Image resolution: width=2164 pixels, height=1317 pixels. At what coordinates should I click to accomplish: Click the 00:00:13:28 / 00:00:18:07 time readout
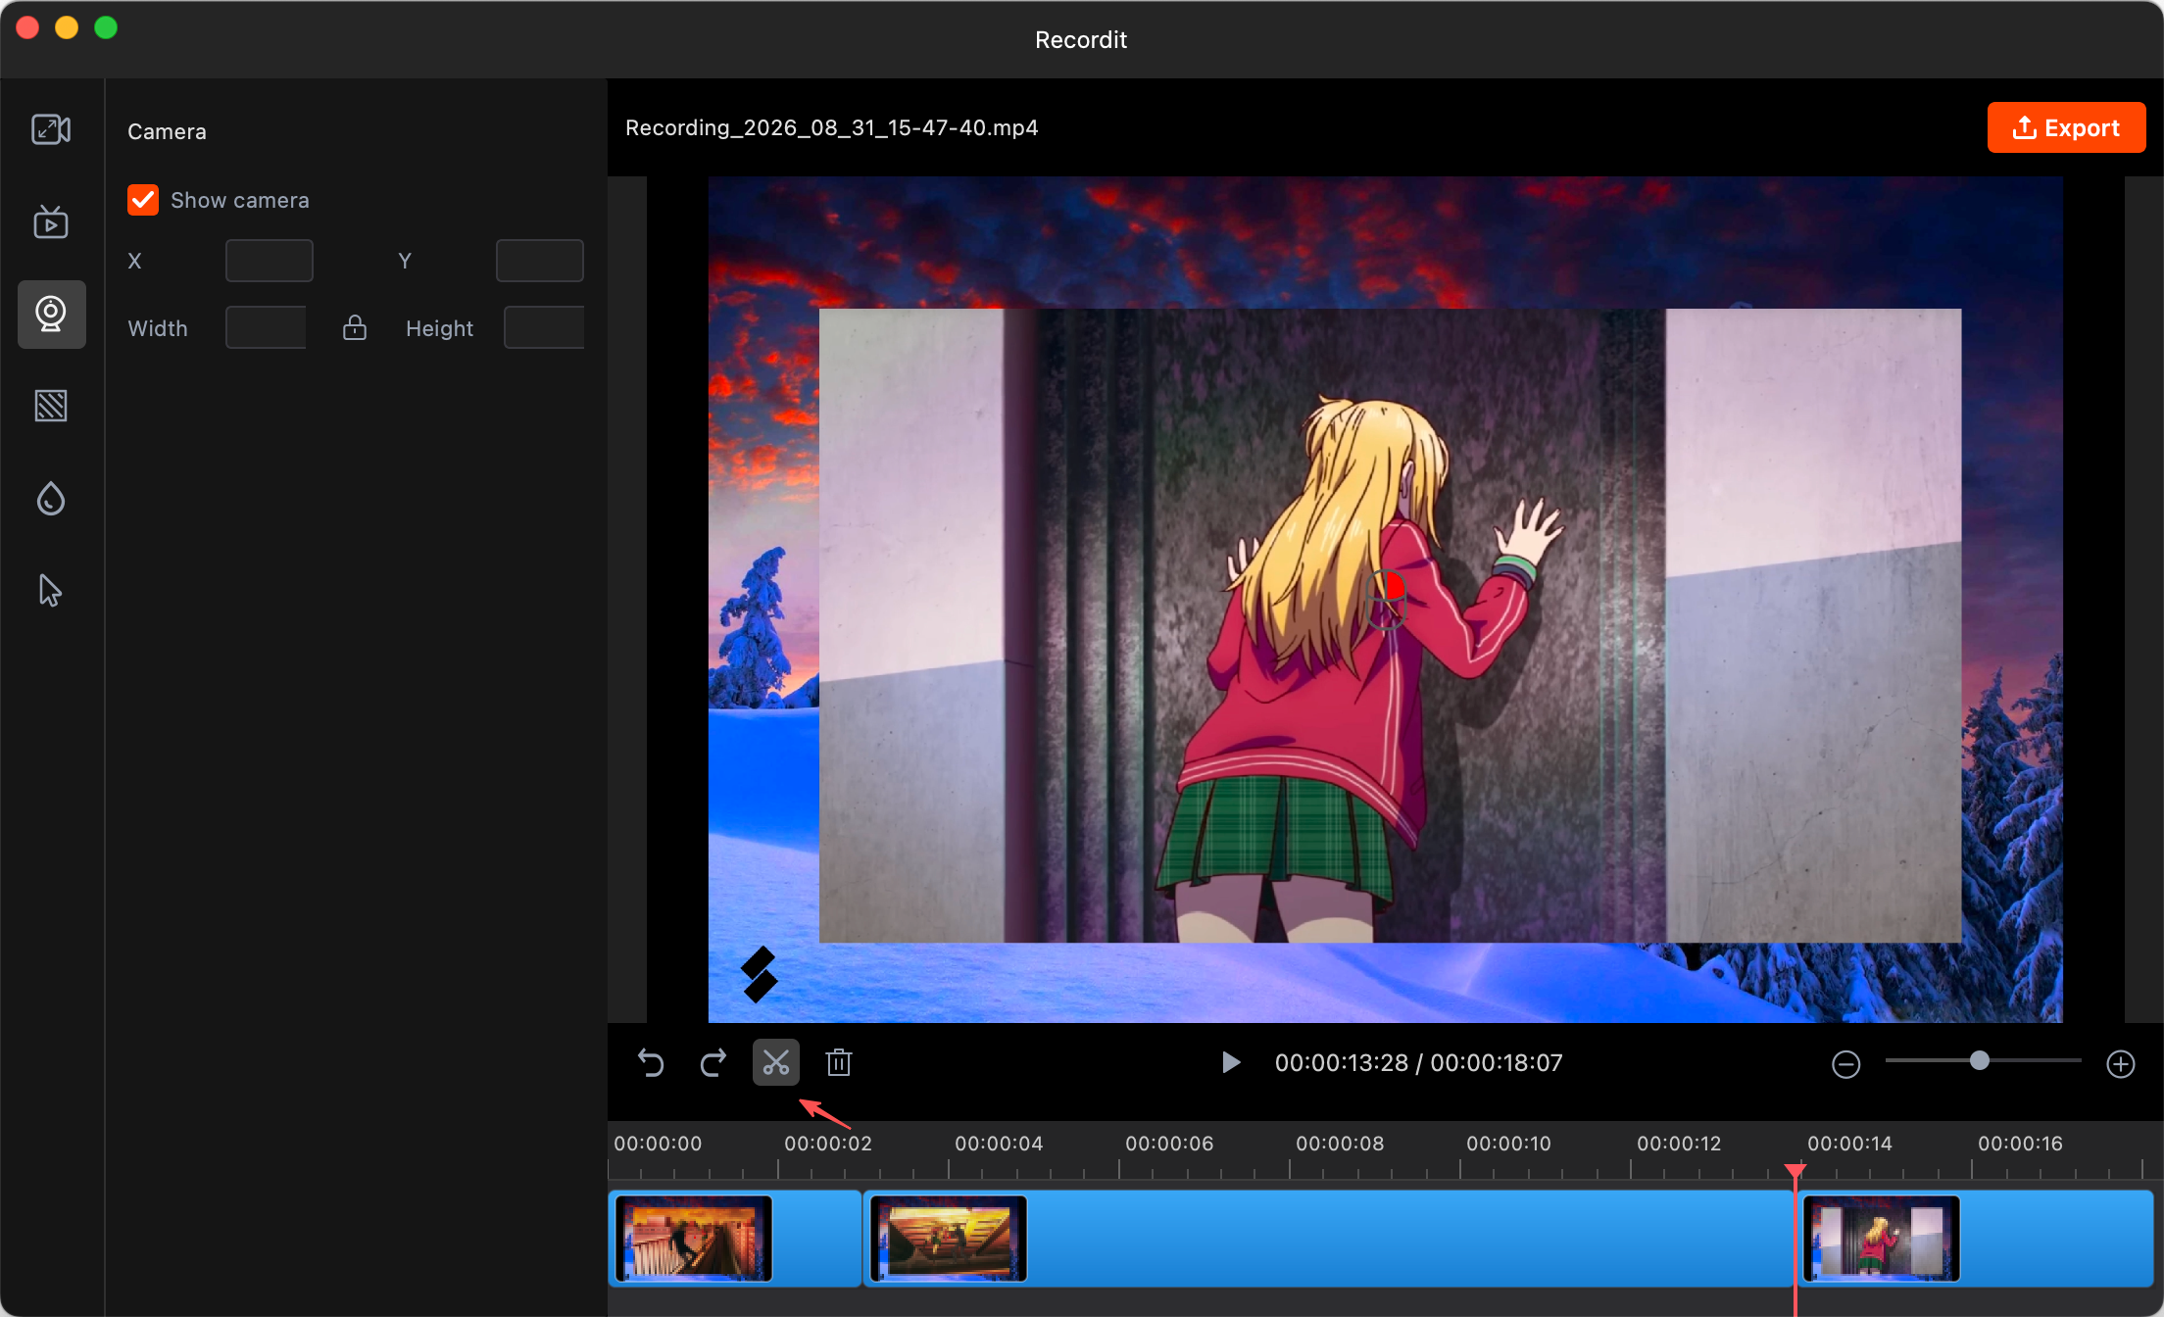pos(1418,1063)
